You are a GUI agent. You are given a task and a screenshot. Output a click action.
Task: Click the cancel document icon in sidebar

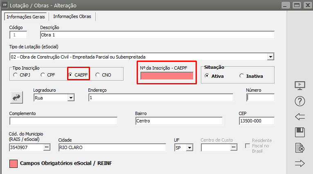300,148
